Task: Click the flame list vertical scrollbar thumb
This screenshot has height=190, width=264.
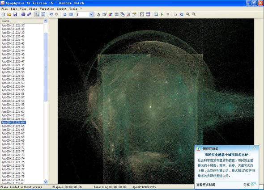Action: [x=46, y=67]
